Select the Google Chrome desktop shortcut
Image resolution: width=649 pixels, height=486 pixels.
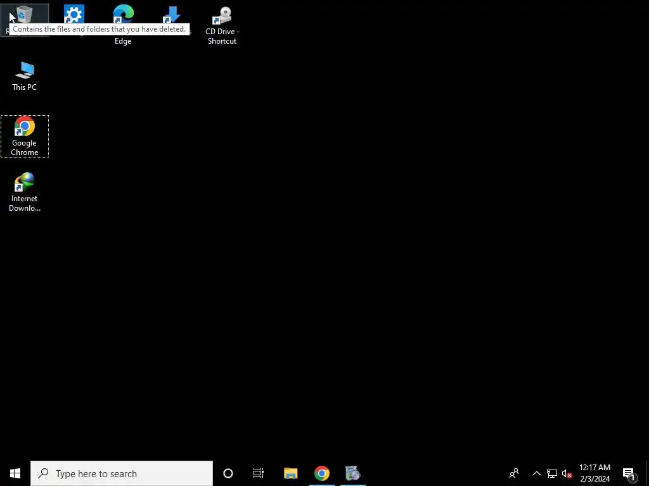click(x=25, y=137)
